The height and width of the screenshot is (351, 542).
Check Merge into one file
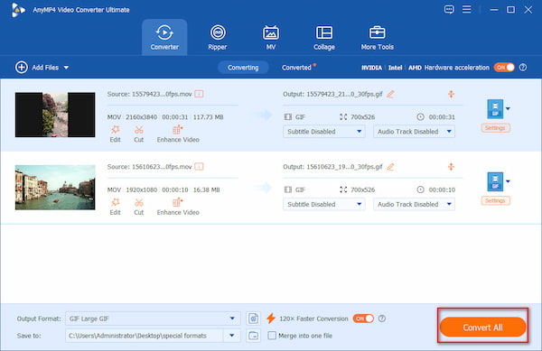[x=272, y=336]
